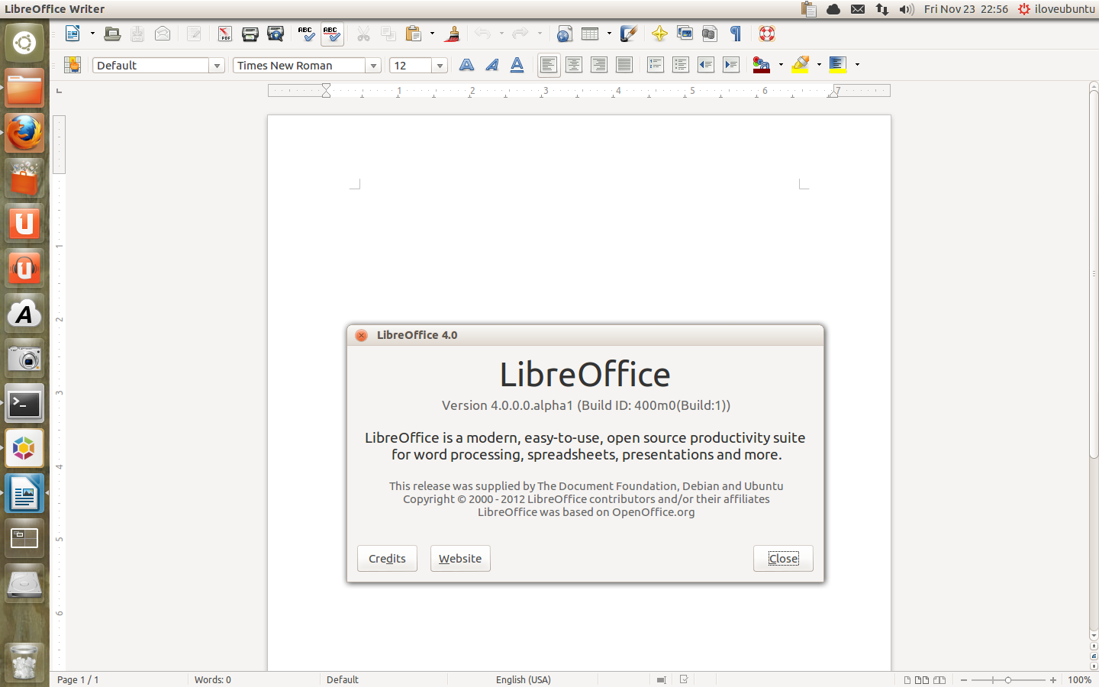The image size is (1099, 687).
Task: Toggle AutoSpellcheck
Action: click(x=331, y=34)
